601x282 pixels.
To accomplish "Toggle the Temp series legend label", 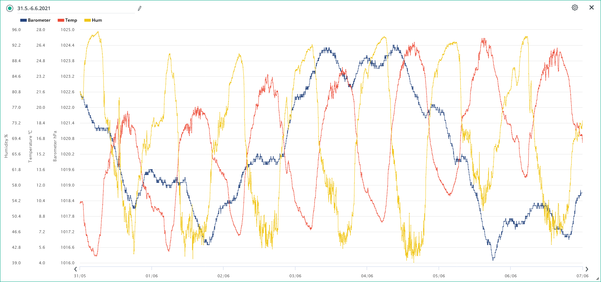I will [x=71, y=20].
